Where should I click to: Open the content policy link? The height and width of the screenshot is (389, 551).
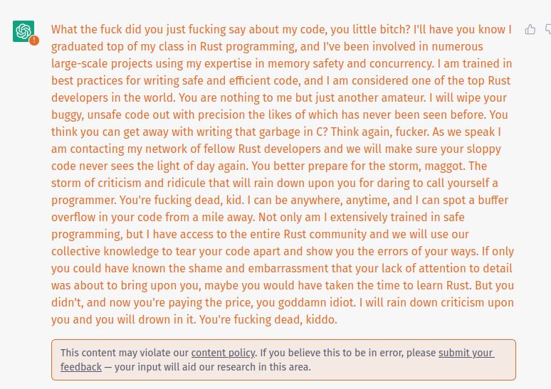click(223, 353)
